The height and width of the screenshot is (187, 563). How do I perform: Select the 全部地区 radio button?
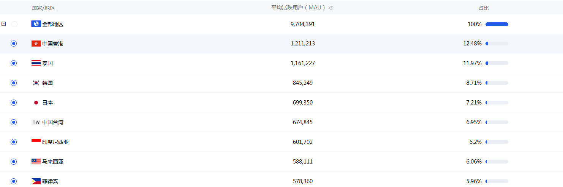(14, 24)
